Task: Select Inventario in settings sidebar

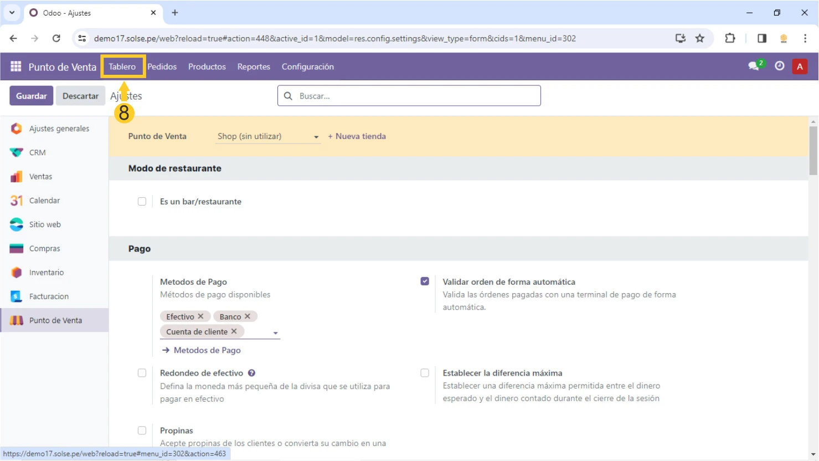Action: (x=46, y=273)
